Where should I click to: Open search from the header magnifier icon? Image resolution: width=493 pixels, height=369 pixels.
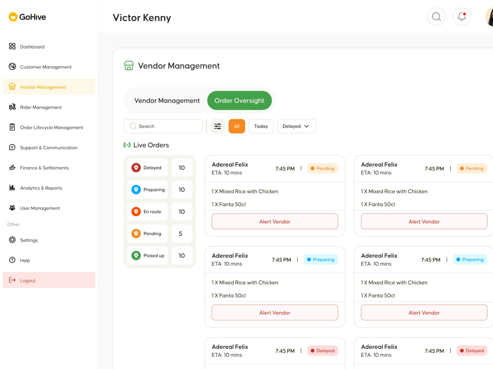point(436,17)
